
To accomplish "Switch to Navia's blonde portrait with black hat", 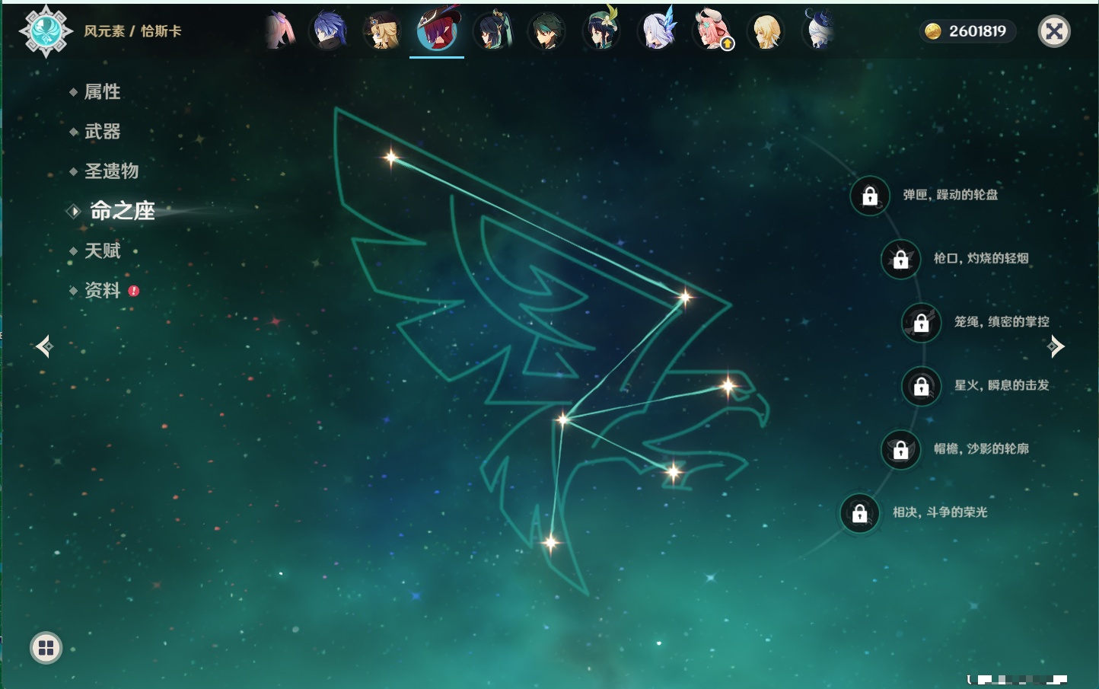I will click(382, 31).
